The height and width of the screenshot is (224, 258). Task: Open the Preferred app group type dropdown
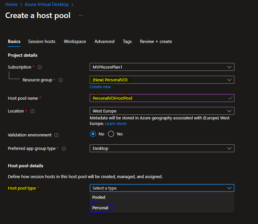(x=162, y=148)
